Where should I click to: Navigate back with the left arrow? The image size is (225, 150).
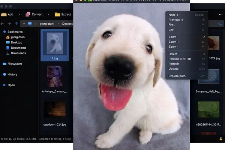[x=3, y=24]
